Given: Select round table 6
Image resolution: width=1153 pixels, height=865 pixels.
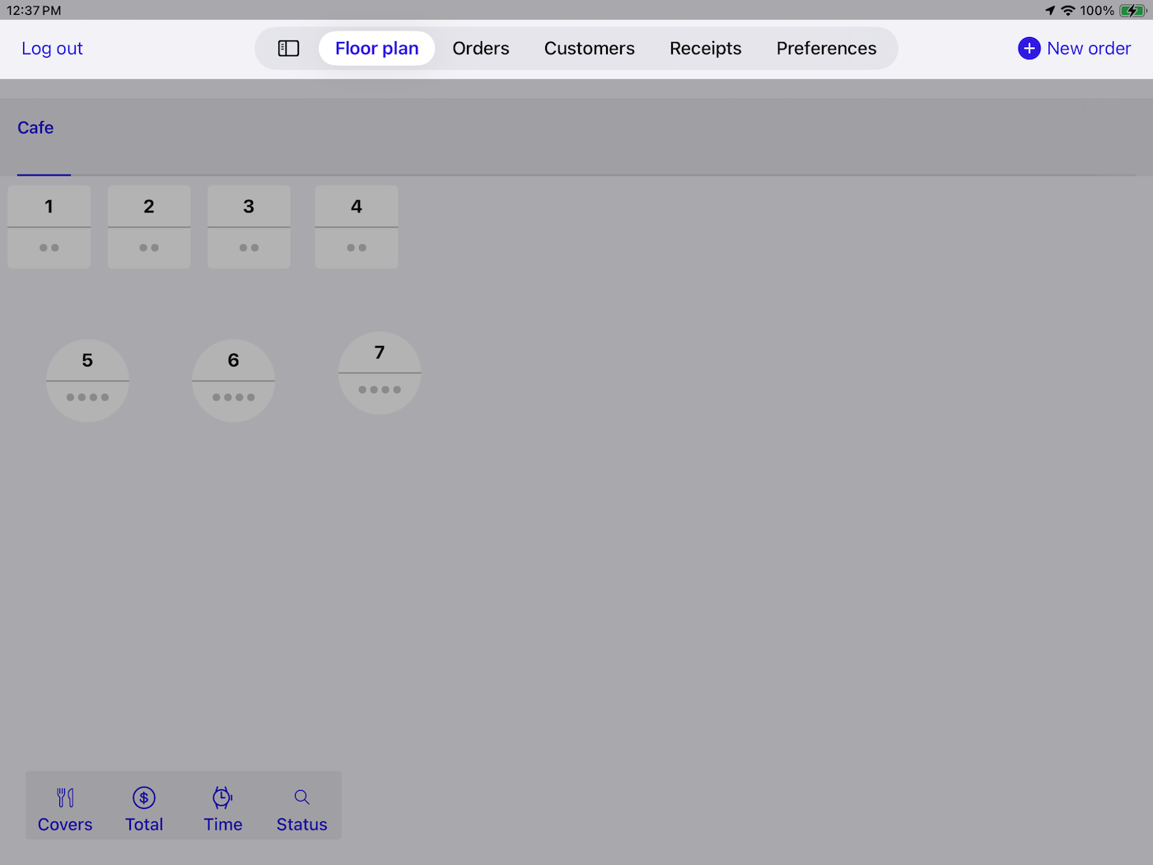Looking at the screenshot, I should [x=234, y=381].
